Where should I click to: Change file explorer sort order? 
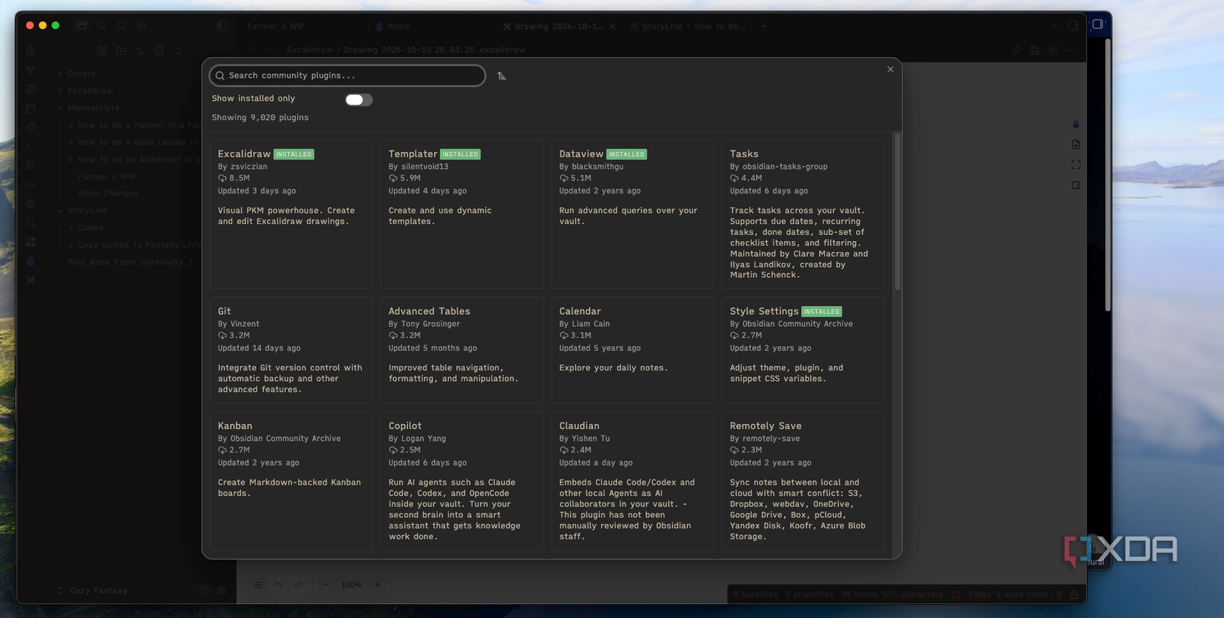140,51
